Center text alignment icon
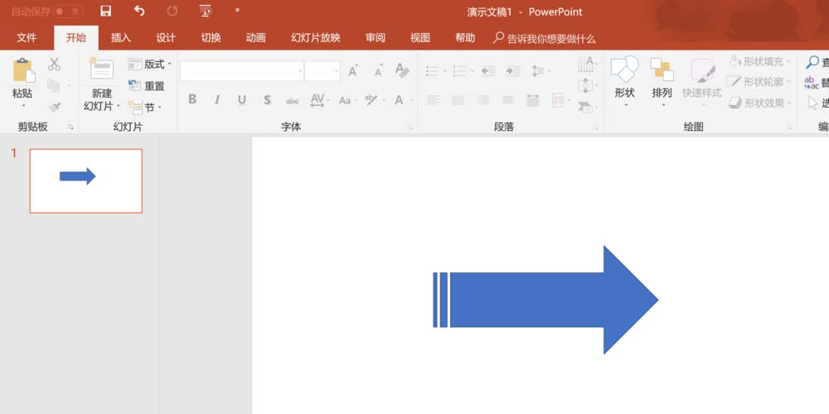829x414 pixels. pos(458,100)
